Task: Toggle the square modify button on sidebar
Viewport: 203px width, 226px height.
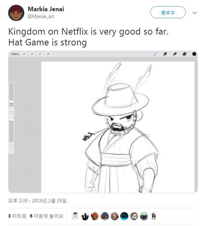Action: [11, 113]
